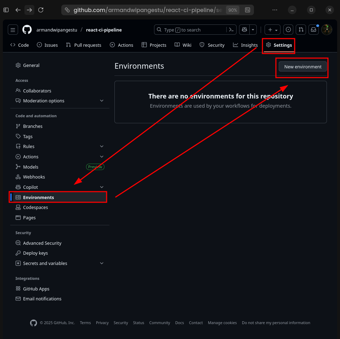340x339 pixels.
Task: Expand the Secrets and variables section
Action: click(102, 263)
